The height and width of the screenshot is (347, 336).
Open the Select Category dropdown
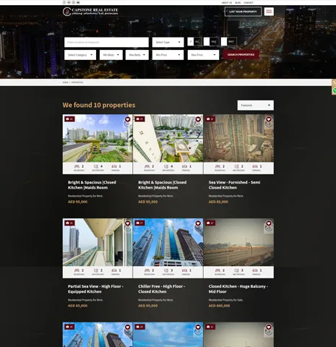pyautogui.click(x=80, y=55)
